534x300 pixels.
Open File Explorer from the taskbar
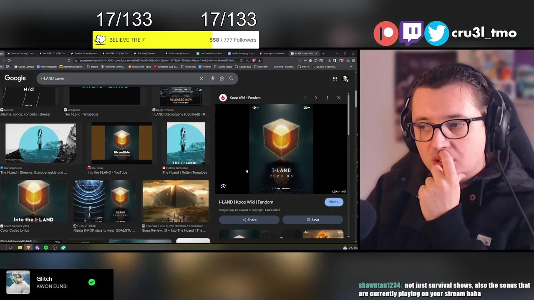20,247
